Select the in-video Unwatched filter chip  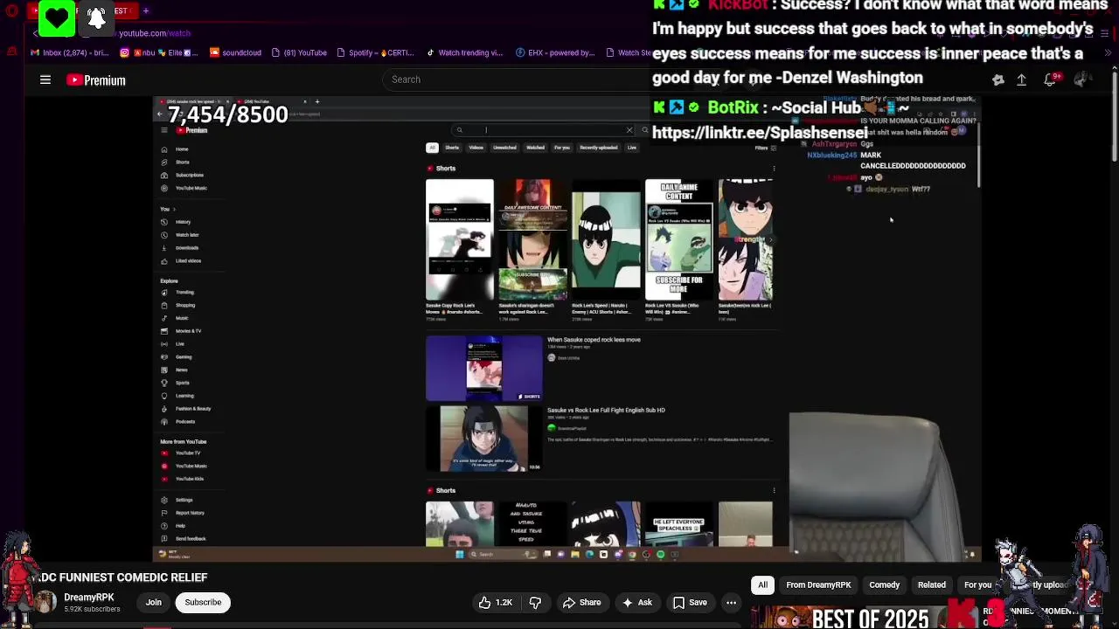[x=504, y=148]
